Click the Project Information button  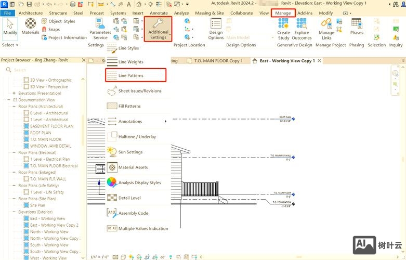click(x=67, y=37)
